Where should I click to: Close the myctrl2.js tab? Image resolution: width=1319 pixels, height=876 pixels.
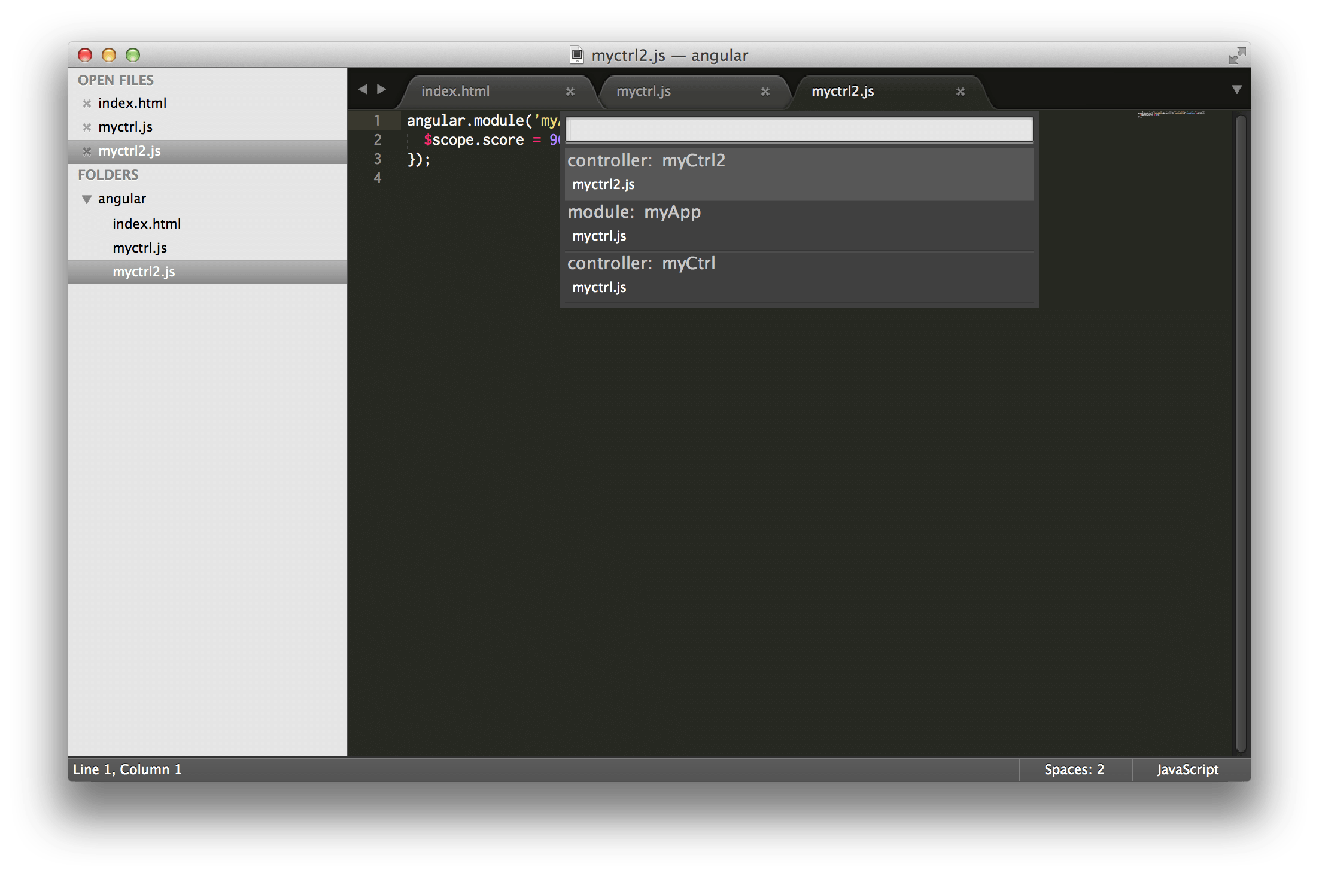960,92
